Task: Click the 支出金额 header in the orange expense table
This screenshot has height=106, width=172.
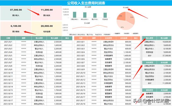Action: pyautogui.click(x=124, y=38)
